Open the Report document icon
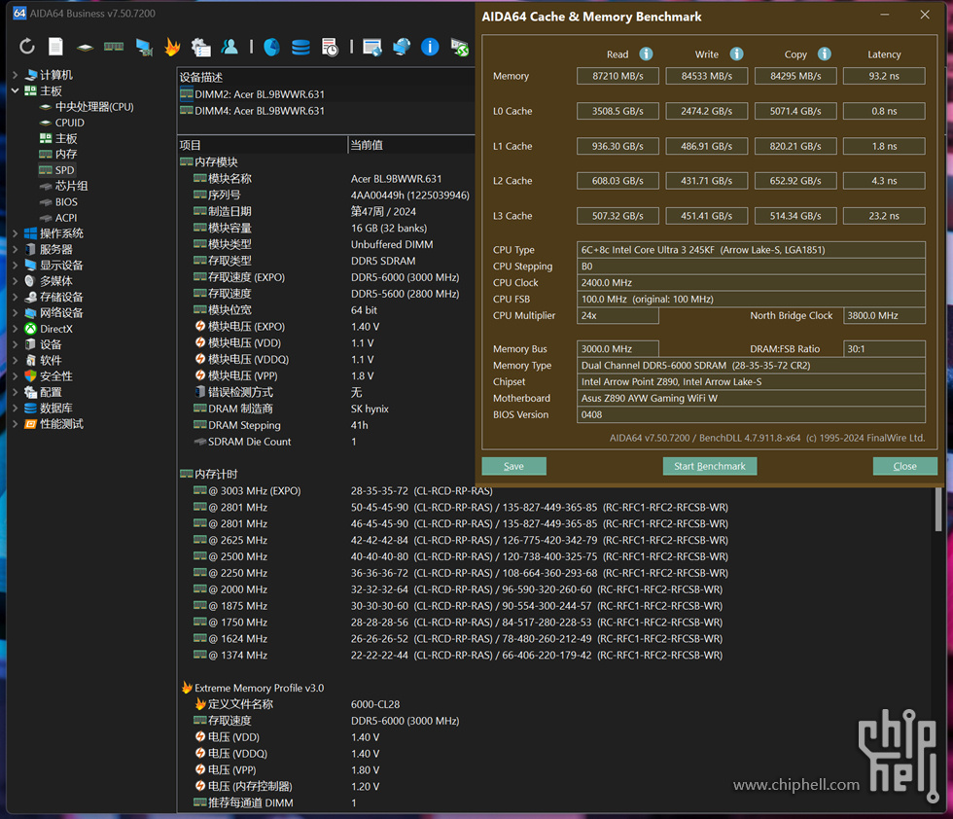This screenshot has width=953, height=819. (x=56, y=47)
